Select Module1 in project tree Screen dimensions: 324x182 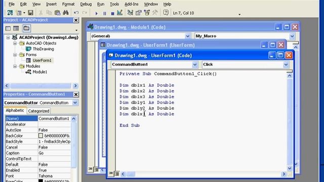tap(40, 72)
